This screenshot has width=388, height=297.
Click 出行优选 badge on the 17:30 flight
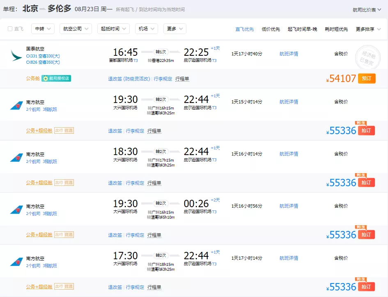click(x=64, y=287)
